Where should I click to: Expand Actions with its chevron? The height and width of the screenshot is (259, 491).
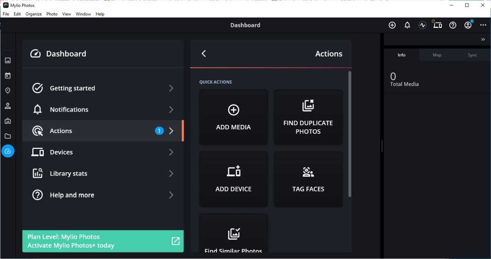click(x=171, y=131)
